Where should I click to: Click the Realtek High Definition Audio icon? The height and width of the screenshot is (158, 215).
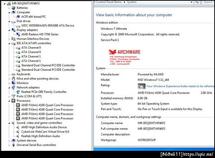tap(18, 136)
